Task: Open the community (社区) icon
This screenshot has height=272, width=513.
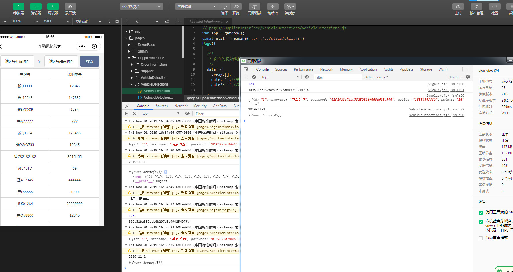Action: click(495, 7)
